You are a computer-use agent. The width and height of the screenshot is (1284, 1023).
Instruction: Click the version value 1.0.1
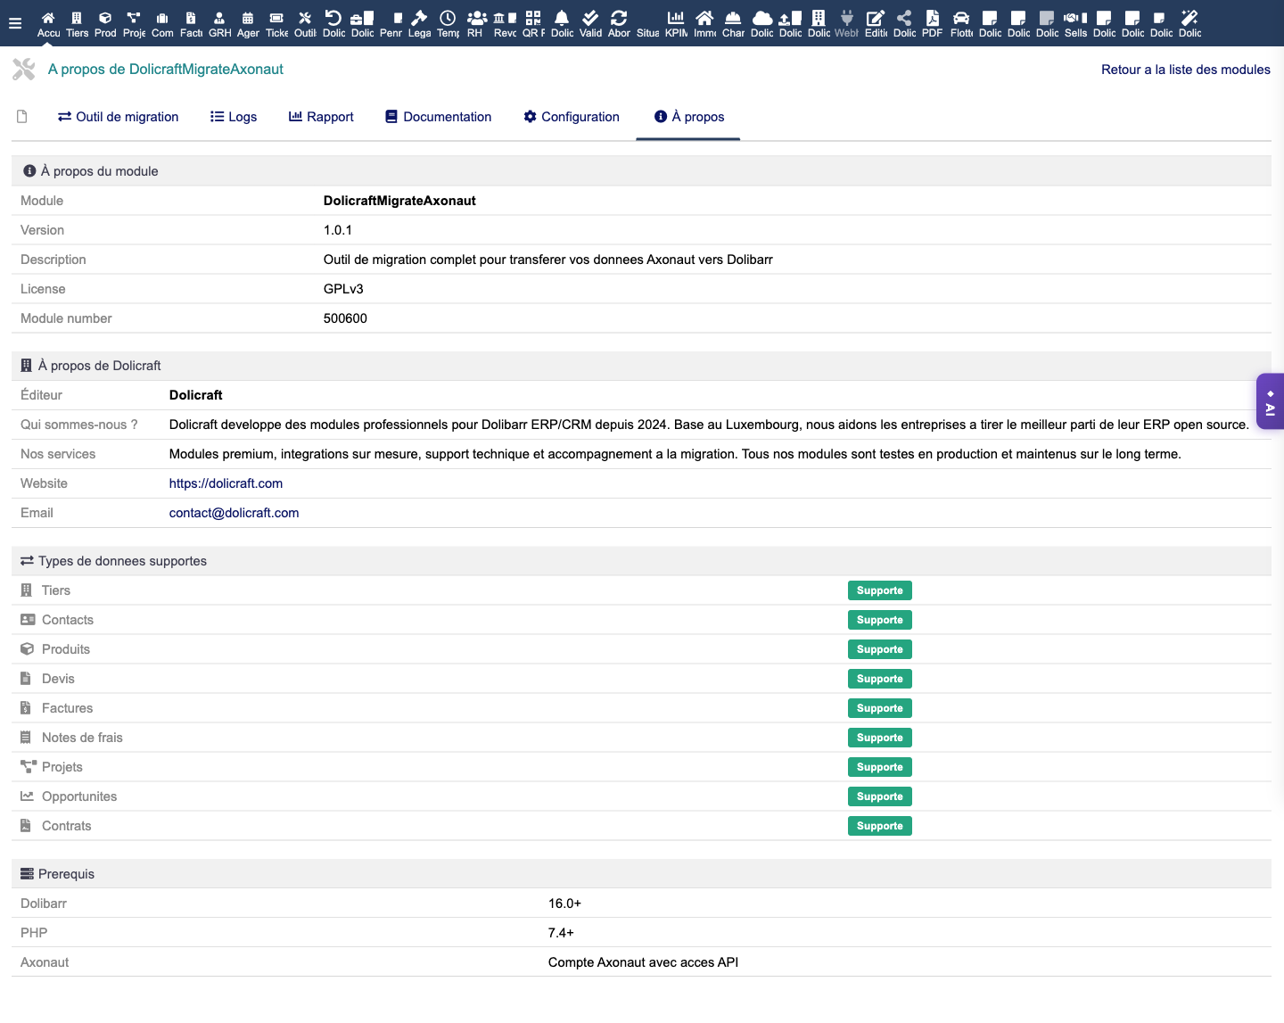pyautogui.click(x=338, y=230)
